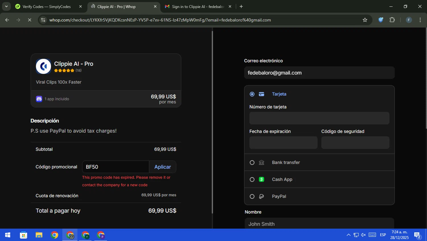Image resolution: width=427 pixels, height=241 pixels.
Task: Click the left pane vertical scrollbar
Action: pyautogui.click(x=212, y=122)
